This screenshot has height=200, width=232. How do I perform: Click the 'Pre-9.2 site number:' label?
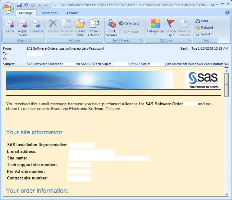click(x=26, y=171)
